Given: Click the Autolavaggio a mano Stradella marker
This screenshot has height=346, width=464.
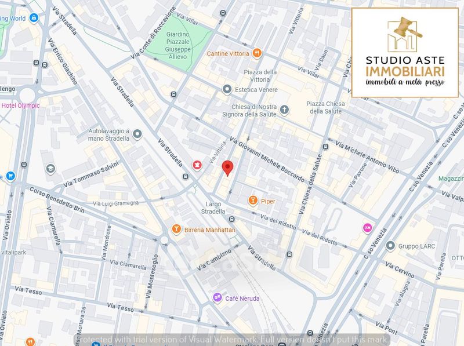Looking at the screenshot, I should tap(137, 134).
